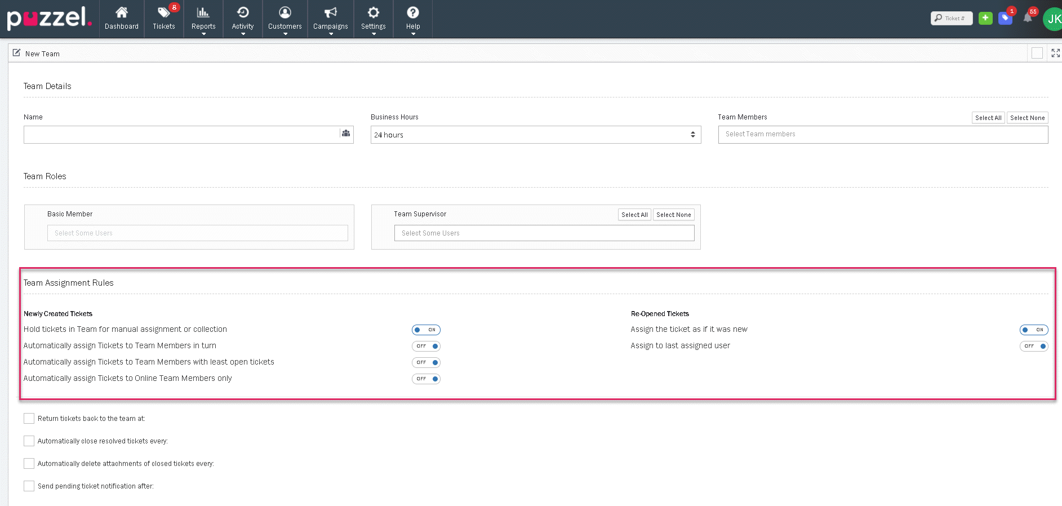Open the Business Hours dropdown
This screenshot has width=1062, height=506.
tap(535, 135)
